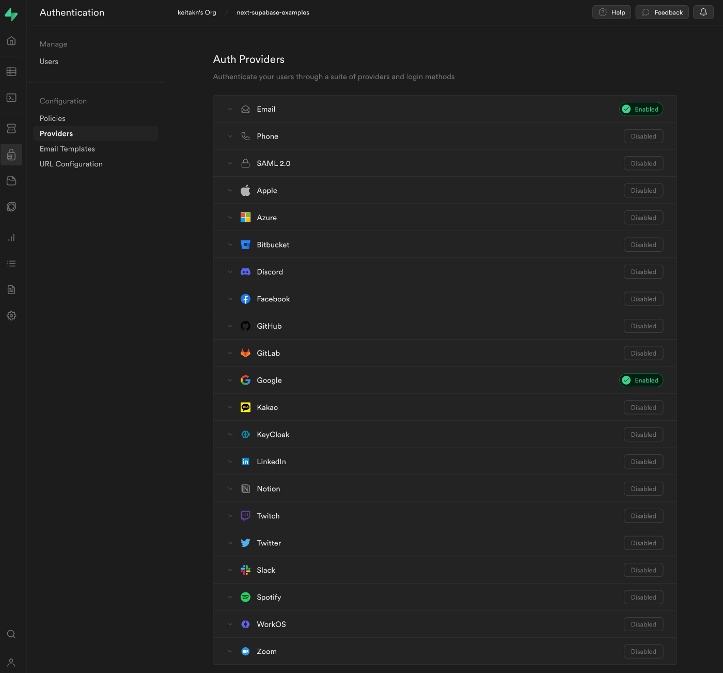Click the search magnifier icon
The width and height of the screenshot is (723, 673).
pyautogui.click(x=11, y=634)
